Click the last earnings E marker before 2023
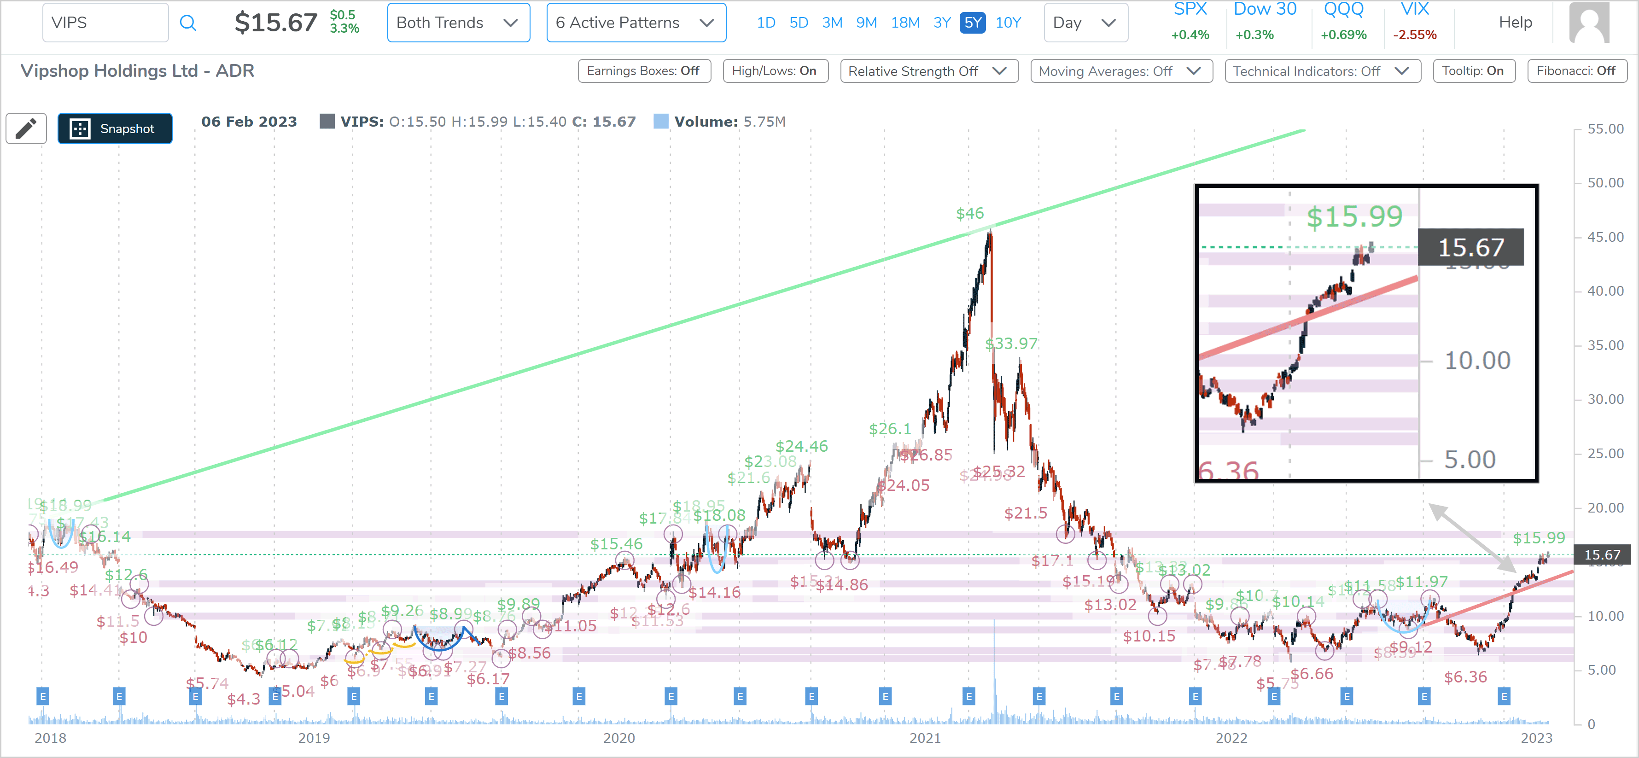The width and height of the screenshot is (1639, 758). point(1504,696)
